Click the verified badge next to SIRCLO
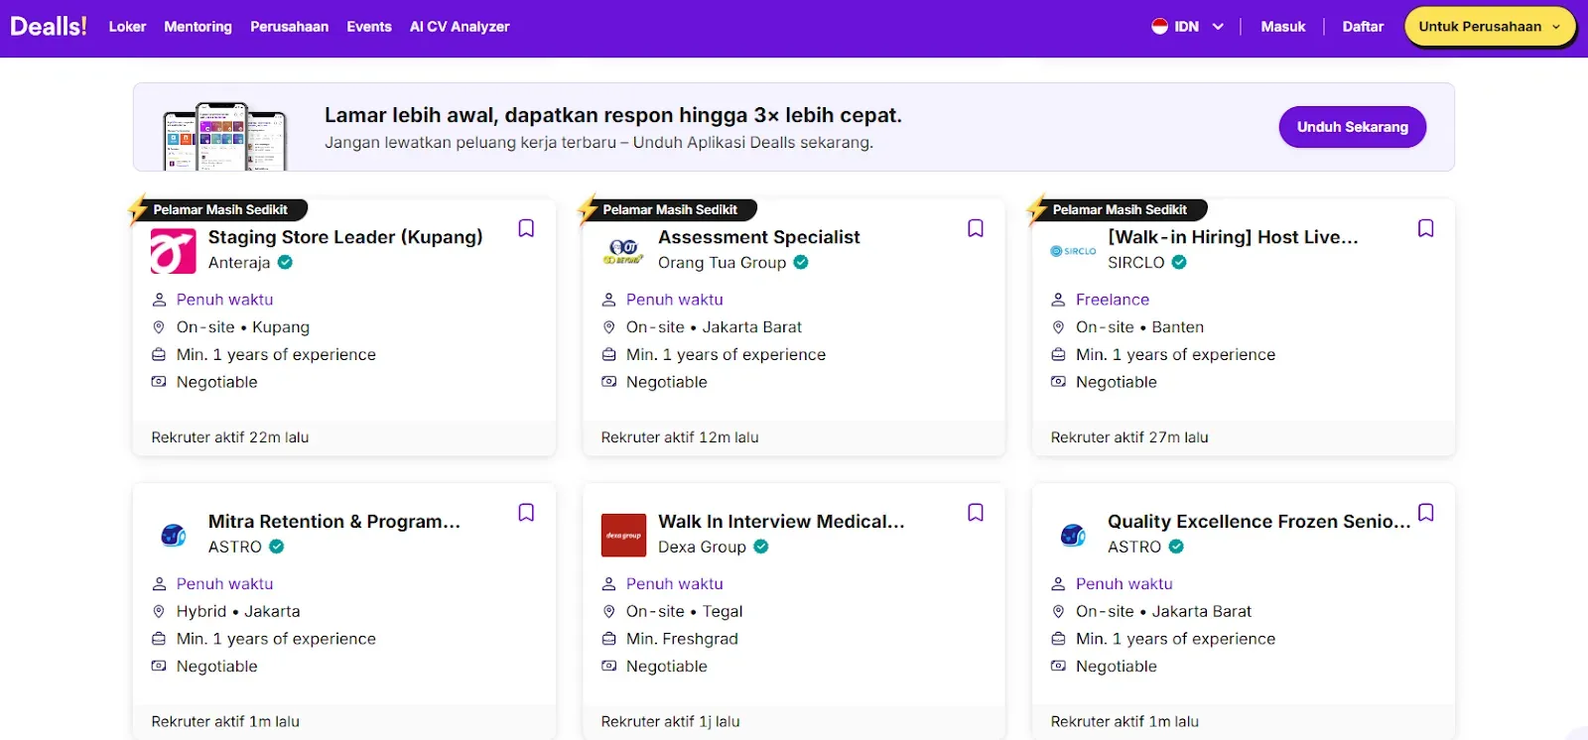 [x=1179, y=263]
